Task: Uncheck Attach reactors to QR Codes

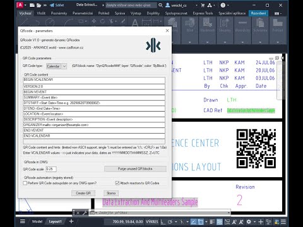Action: point(117,183)
